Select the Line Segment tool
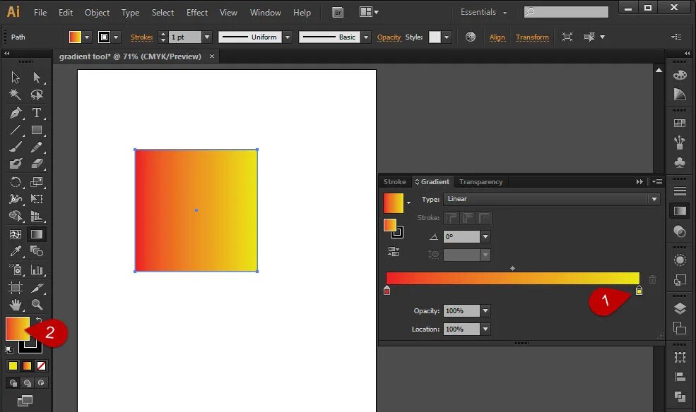Viewport: 696px width, 412px height. click(16, 130)
